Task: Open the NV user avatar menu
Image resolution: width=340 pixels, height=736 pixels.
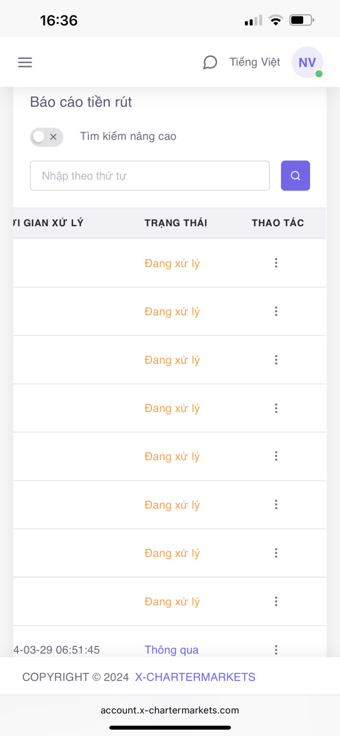Action: pyautogui.click(x=307, y=62)
